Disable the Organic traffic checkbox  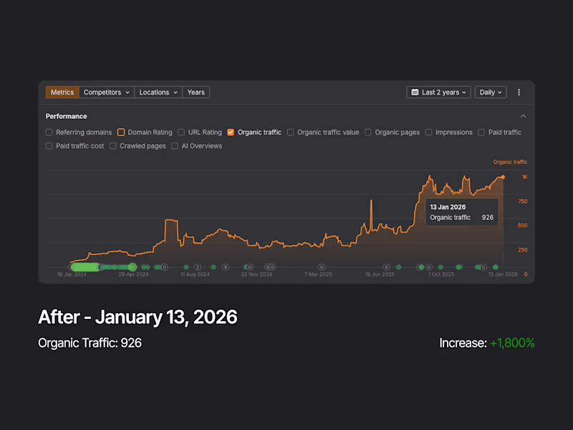point(231,132)
